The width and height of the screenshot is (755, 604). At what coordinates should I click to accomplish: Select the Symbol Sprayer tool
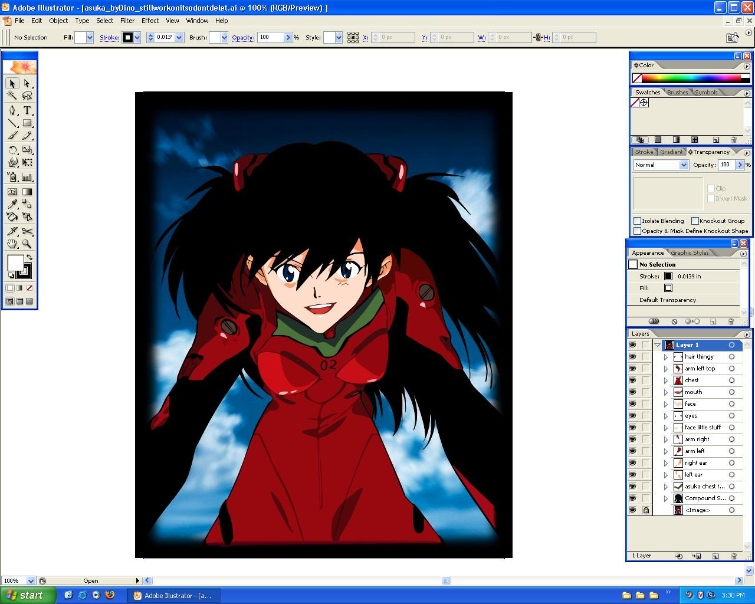click(12, 177)
